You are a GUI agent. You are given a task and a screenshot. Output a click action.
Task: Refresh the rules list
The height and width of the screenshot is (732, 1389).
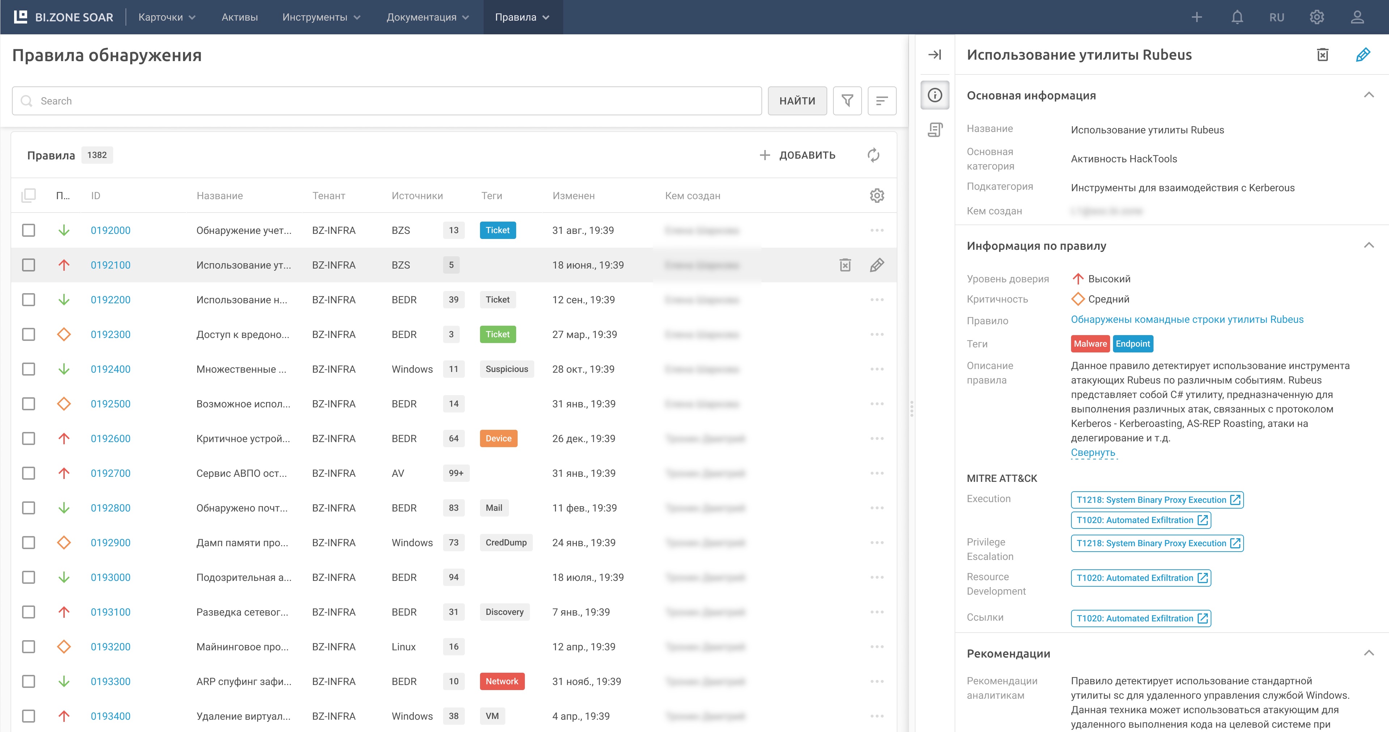tap(873, 155)
